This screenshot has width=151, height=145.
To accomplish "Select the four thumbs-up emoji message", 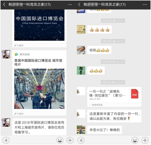I will coord(99,29).
